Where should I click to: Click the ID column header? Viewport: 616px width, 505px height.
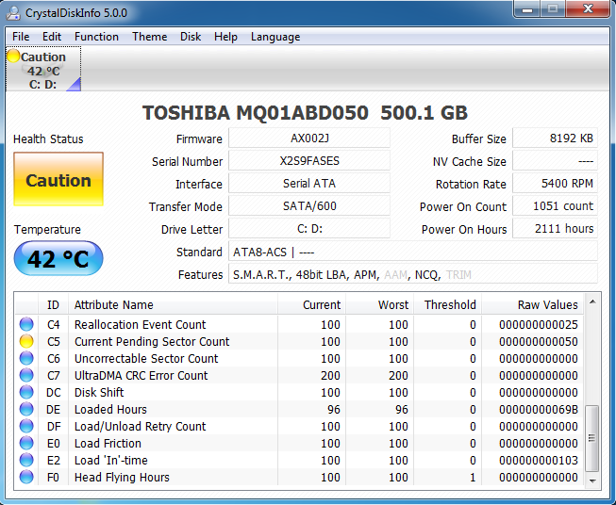53,305
